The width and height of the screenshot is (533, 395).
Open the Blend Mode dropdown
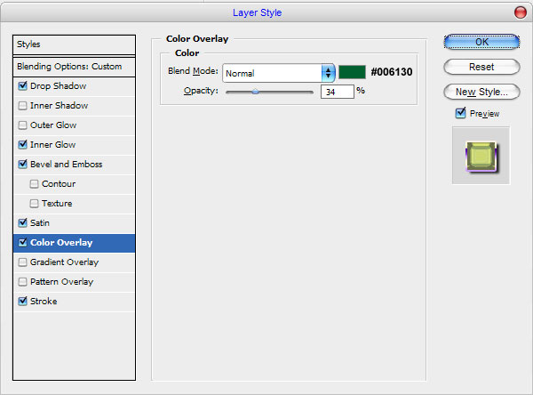pos(279,73)
